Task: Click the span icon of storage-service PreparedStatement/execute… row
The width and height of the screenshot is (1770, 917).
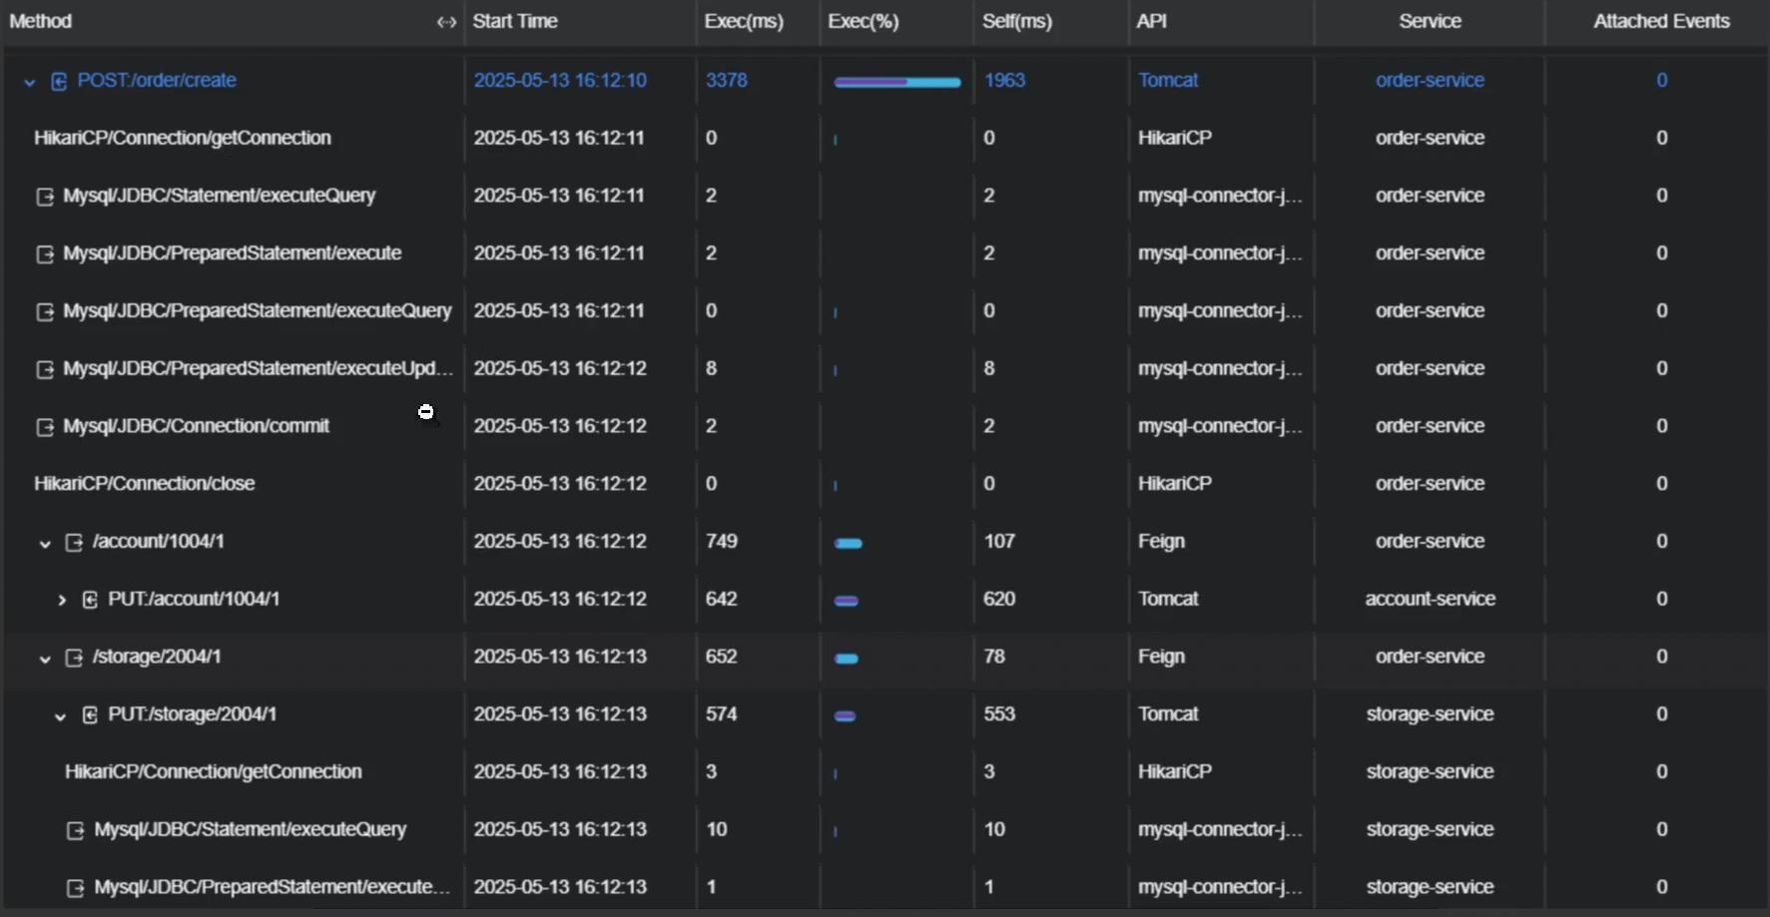Action: point(75,888)
